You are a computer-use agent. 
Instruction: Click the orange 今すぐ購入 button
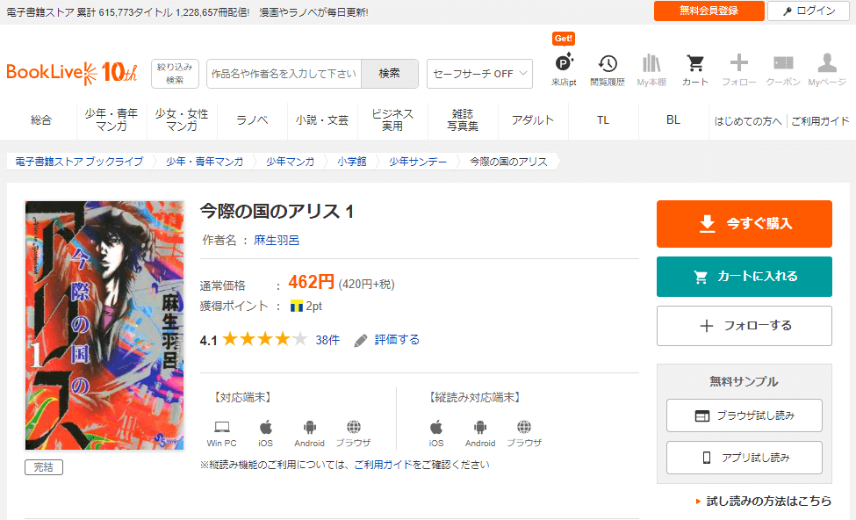pyautogui.click(x=744, y=224)
